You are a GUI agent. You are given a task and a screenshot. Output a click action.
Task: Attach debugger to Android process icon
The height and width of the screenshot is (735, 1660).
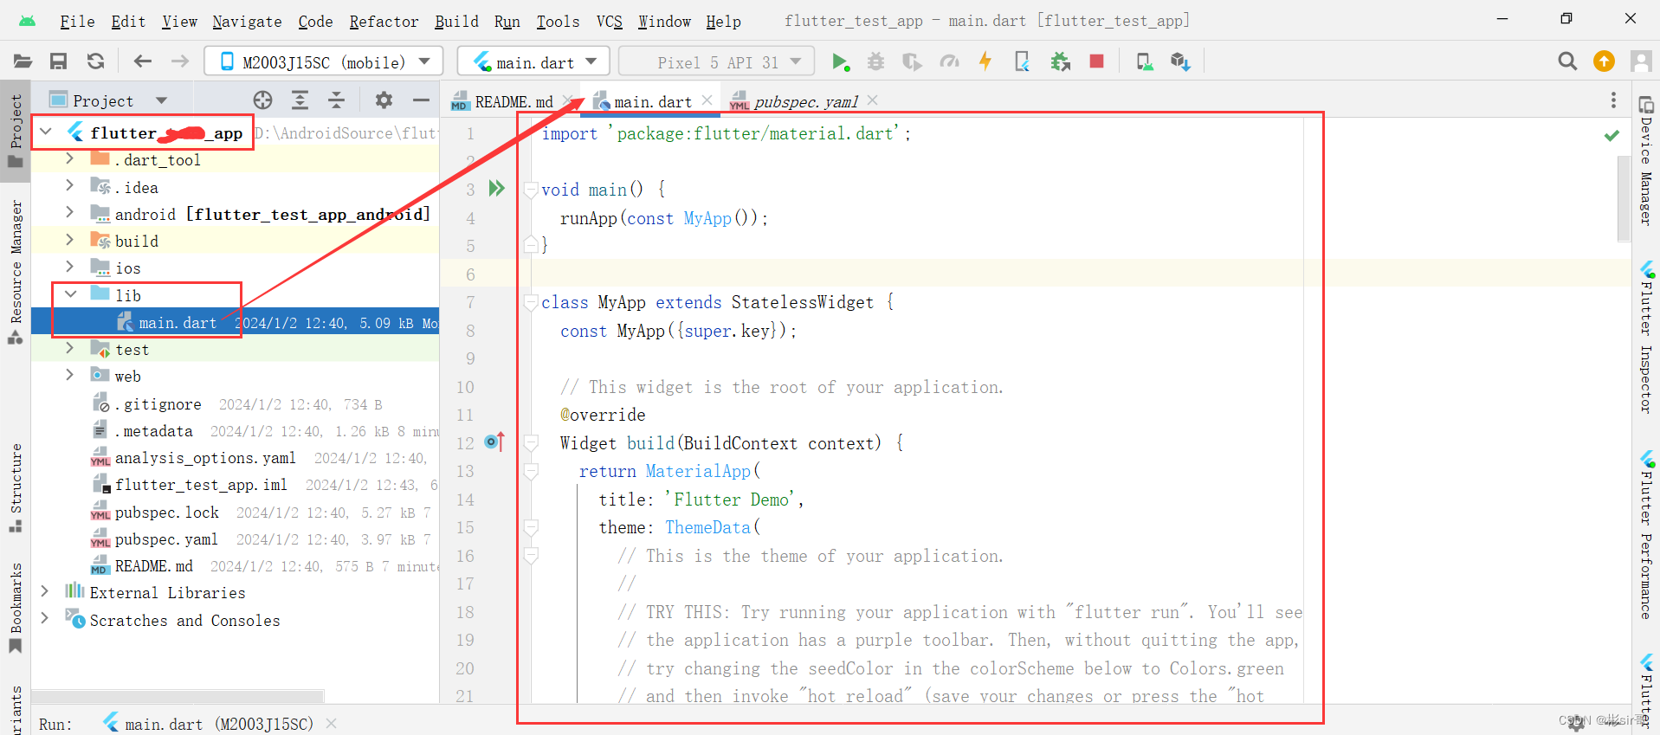1060,61
